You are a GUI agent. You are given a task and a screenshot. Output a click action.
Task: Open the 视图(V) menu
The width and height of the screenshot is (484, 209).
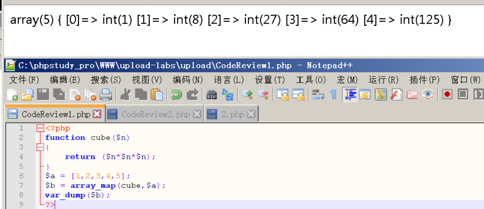click(147, 80)
